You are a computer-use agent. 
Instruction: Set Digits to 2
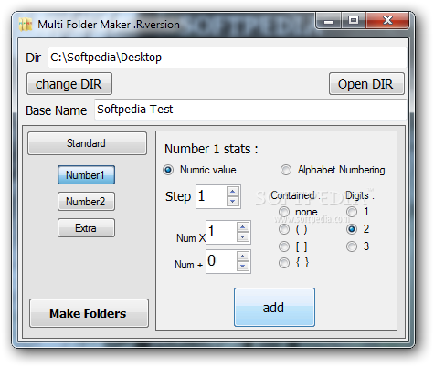[352, 229]
